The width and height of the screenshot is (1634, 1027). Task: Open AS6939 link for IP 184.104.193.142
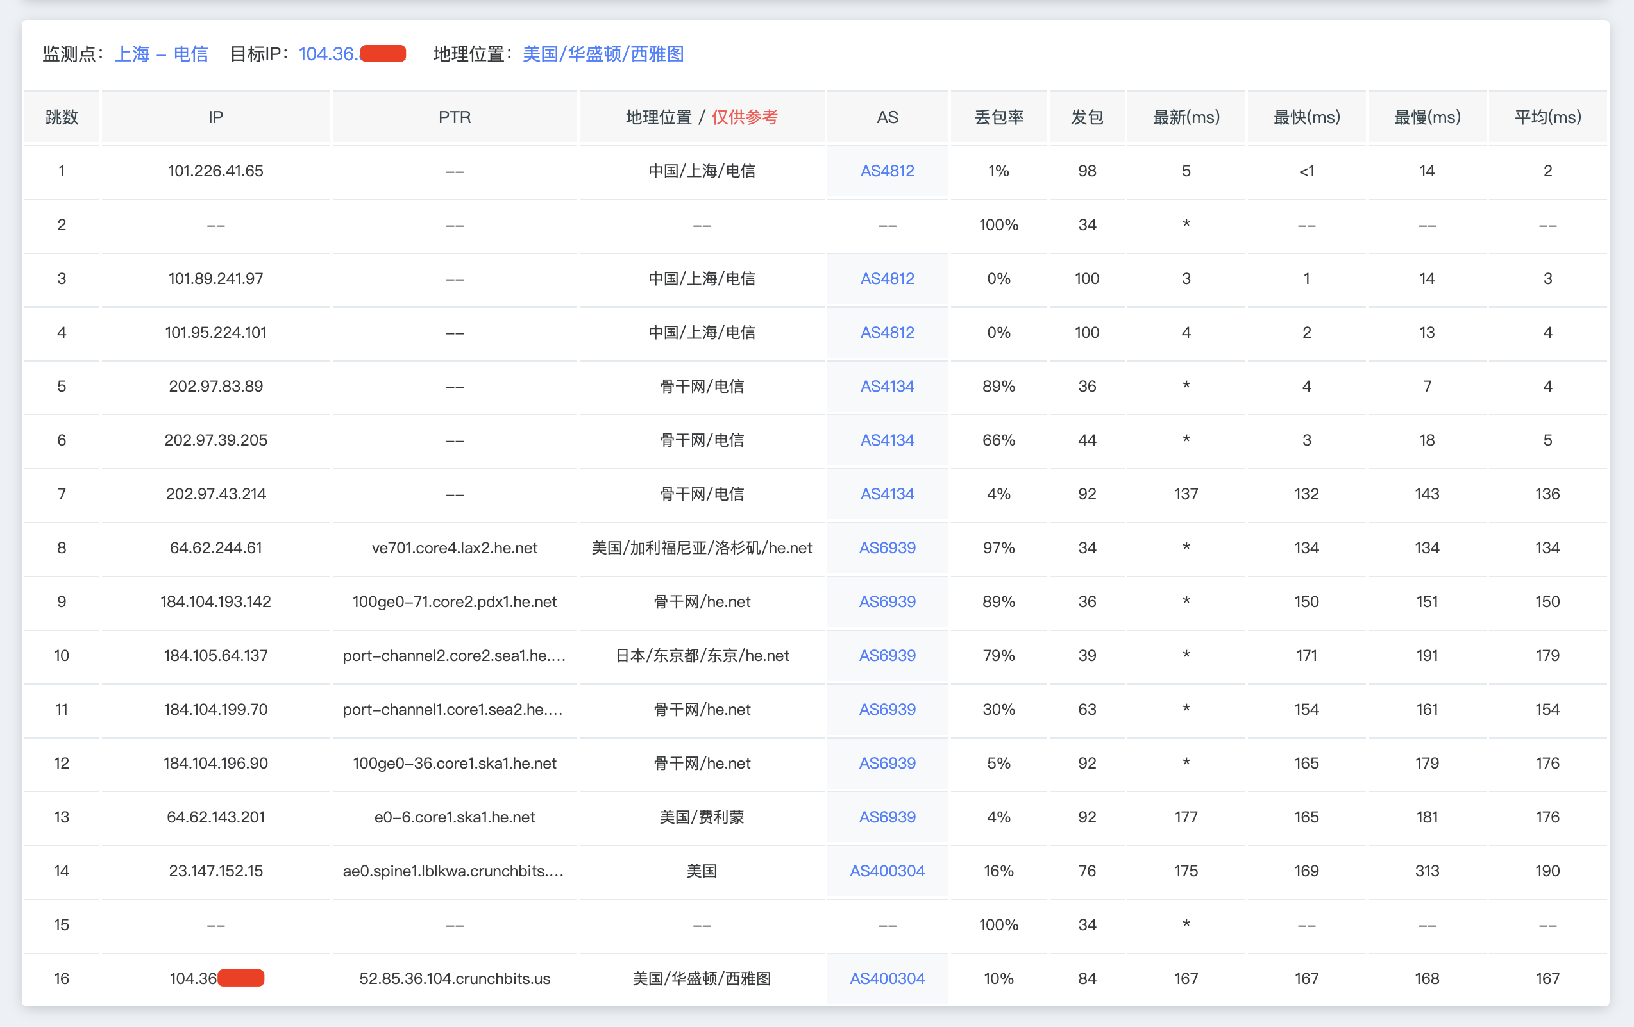(x=887, y=602)
